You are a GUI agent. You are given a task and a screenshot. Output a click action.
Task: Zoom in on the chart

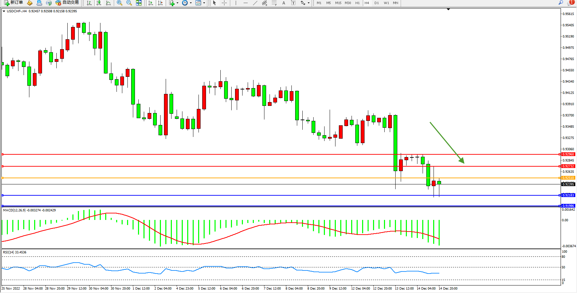tap(120, 3)
